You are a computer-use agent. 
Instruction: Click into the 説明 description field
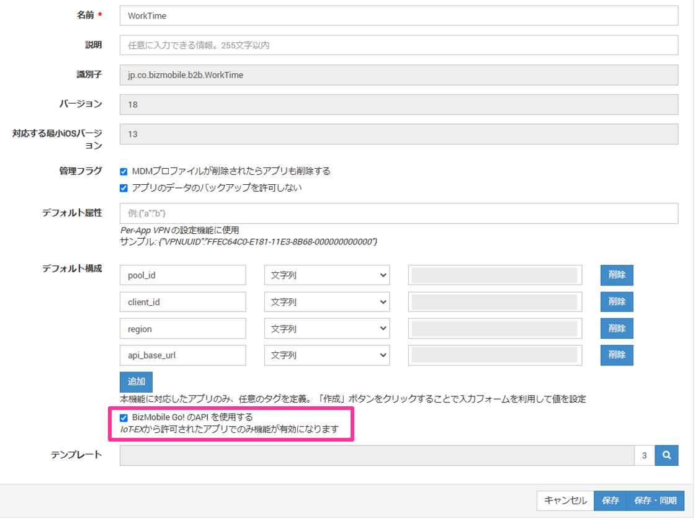tap(398, 45)
